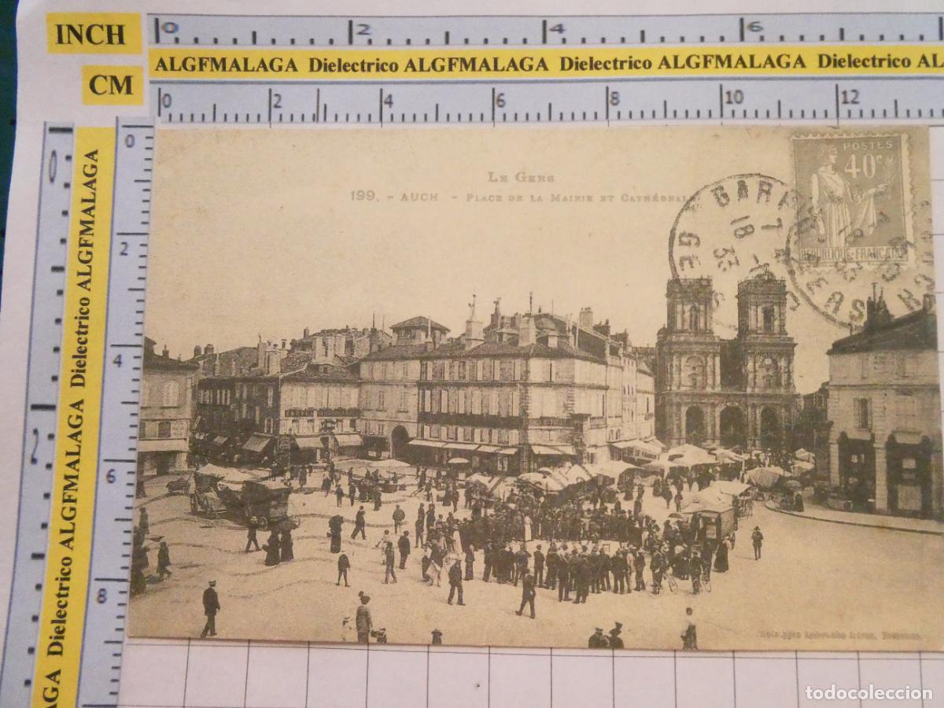Click the circular postmark left of the stamp
The image size is (944, 708).
[732, 240]
